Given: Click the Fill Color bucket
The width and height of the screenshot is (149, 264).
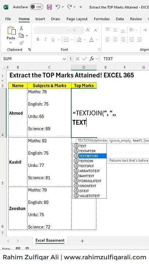Looking at the screenshot, I should pos(79,39).
